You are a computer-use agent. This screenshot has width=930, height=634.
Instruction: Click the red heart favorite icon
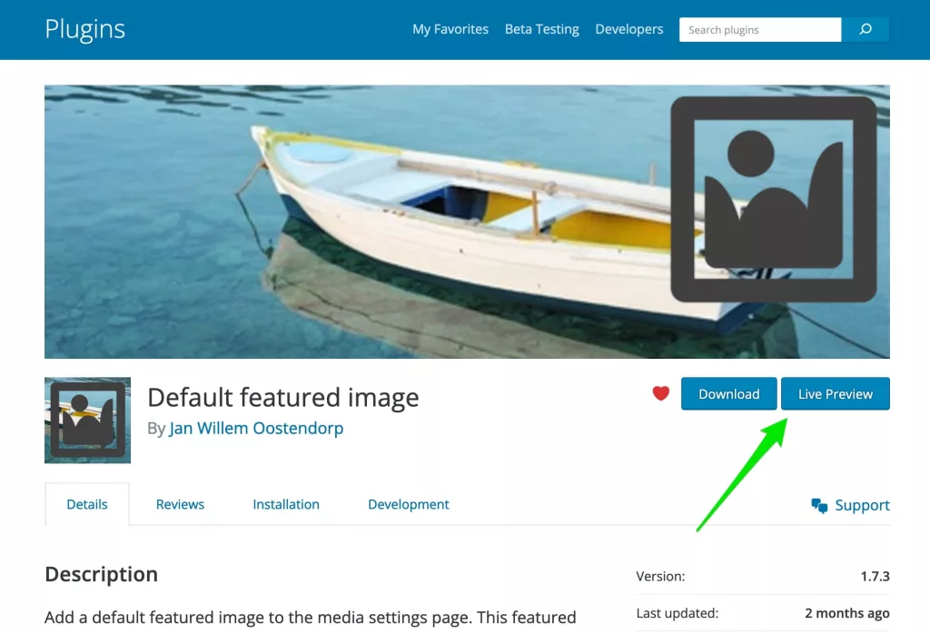point(661,393)
